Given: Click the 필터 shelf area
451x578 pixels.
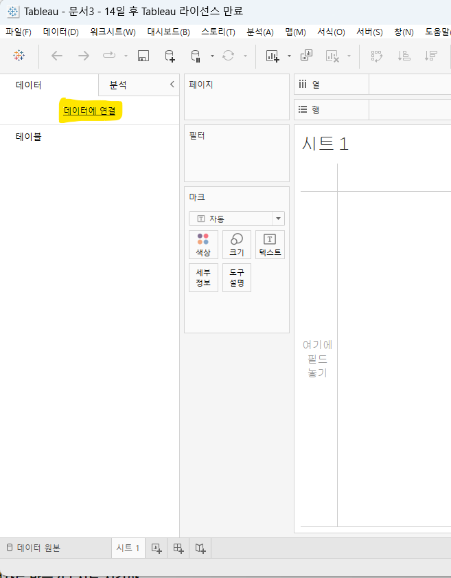Looking at the screenshot, I should (x=237, y=153).
